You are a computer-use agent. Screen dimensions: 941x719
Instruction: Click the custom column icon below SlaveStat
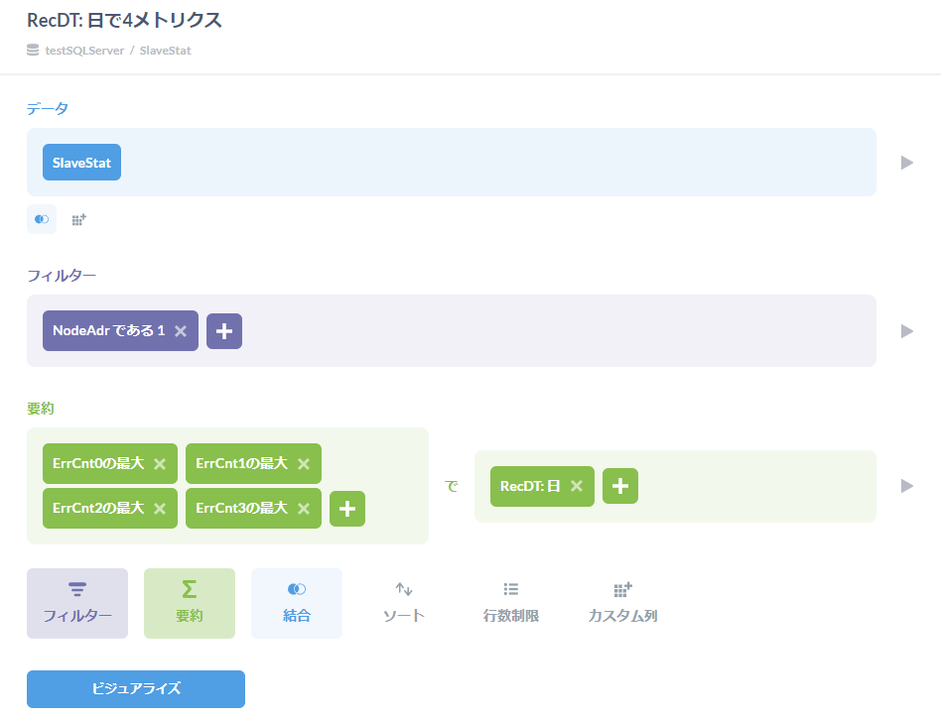79,219
